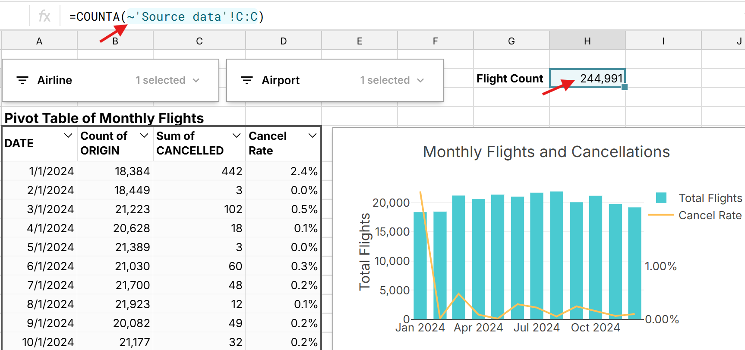Open the Count of ORIGIN filter dropdown
Viewport: 745px width, 350px height.
144,136
